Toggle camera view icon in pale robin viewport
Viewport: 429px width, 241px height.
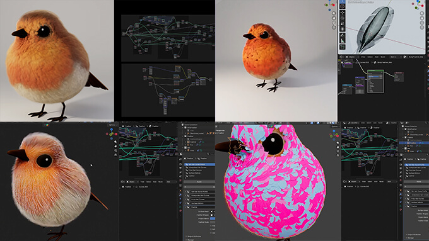(115, 150)
